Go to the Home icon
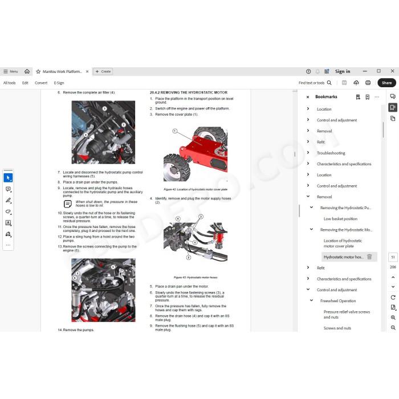The height and width of the screenshot is (399, 399). [x=27, y=71]
